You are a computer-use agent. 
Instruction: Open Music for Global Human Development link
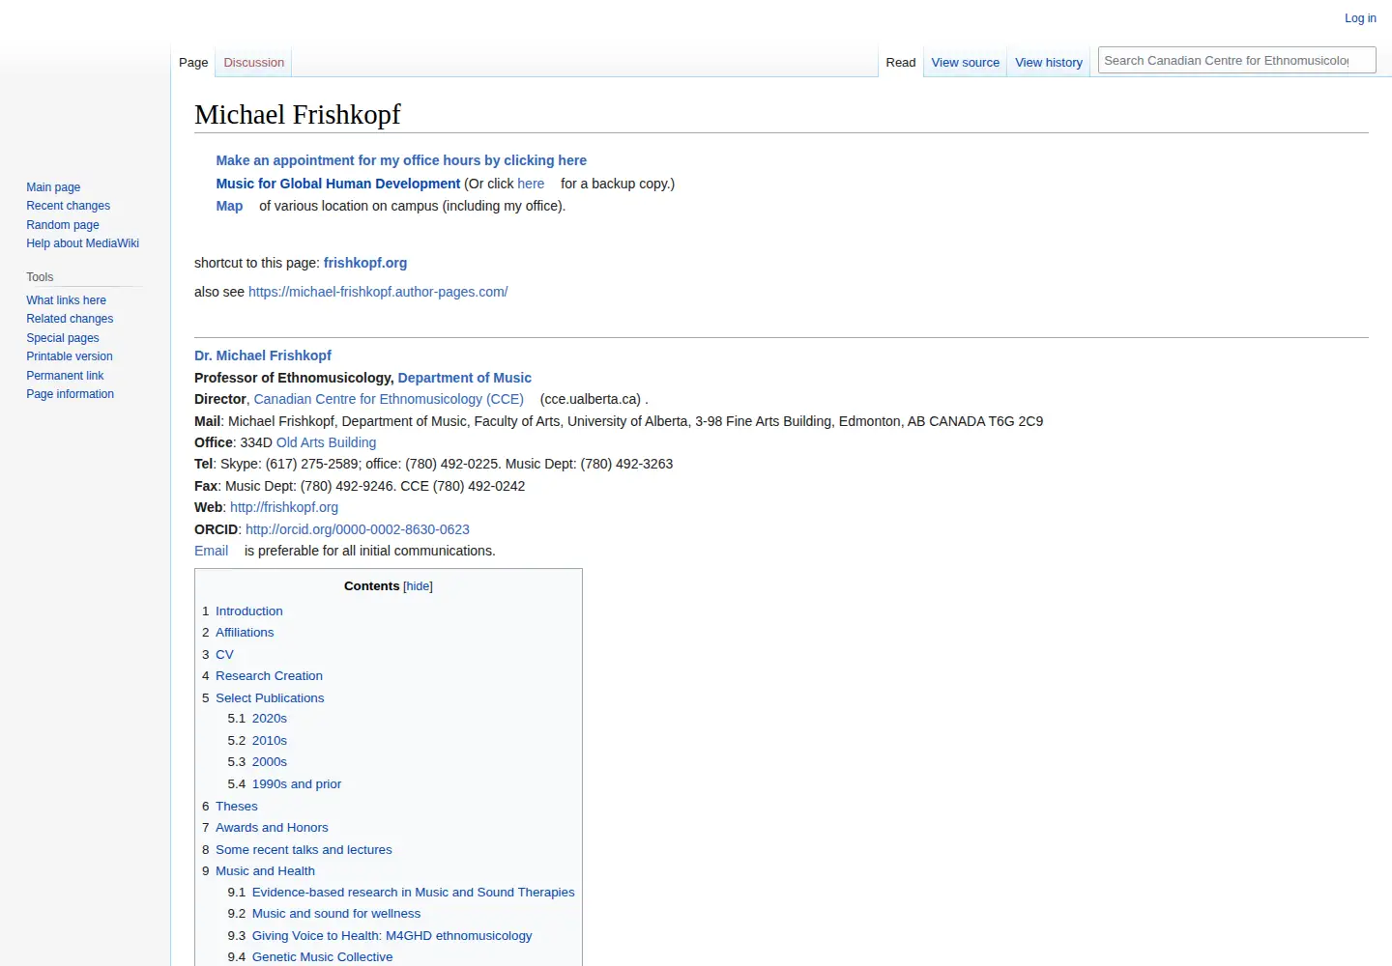click(337, 184)
